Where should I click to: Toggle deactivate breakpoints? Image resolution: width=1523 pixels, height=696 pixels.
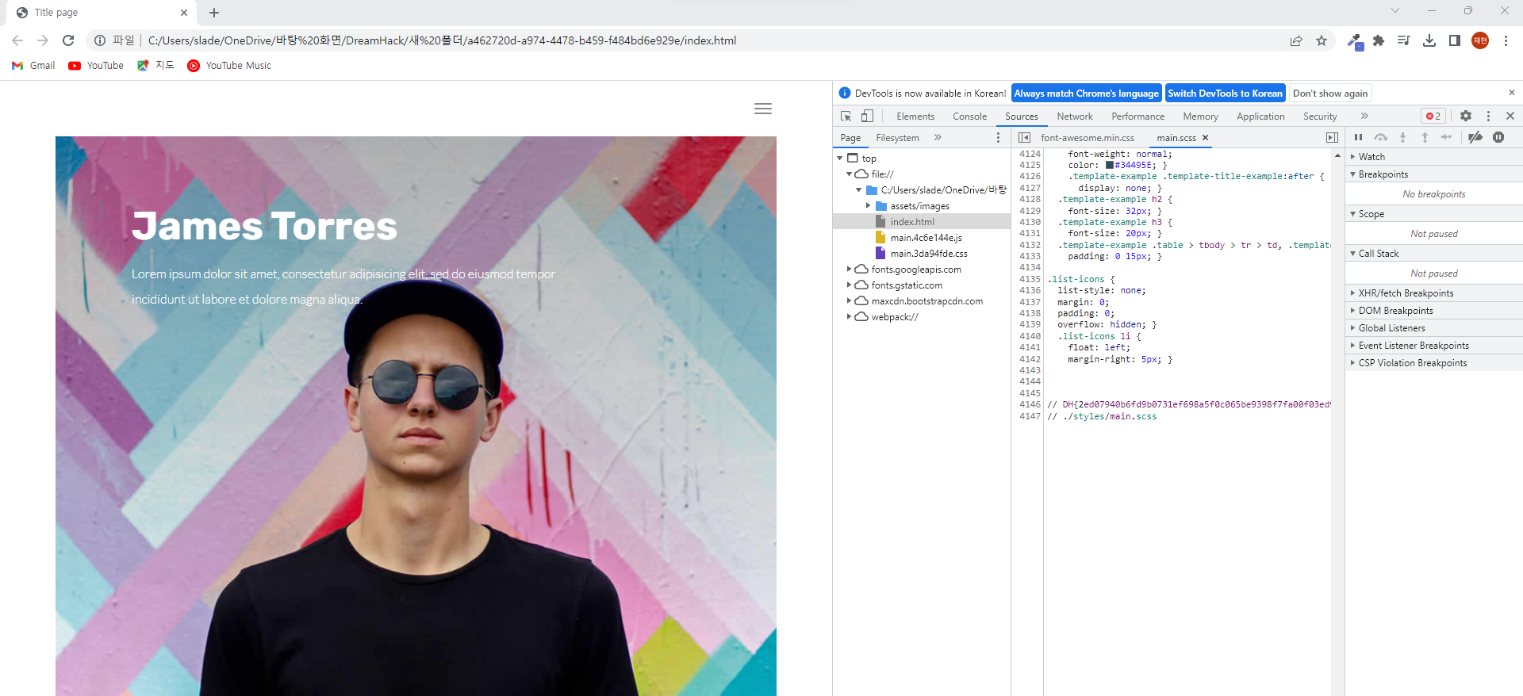point(1475,137)
